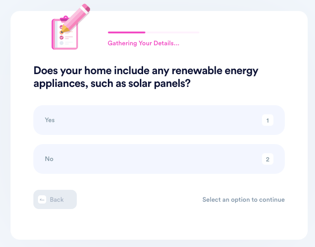Click the pink checkmark above the grey circle
The image size is (315, 247).
point(61,38)
